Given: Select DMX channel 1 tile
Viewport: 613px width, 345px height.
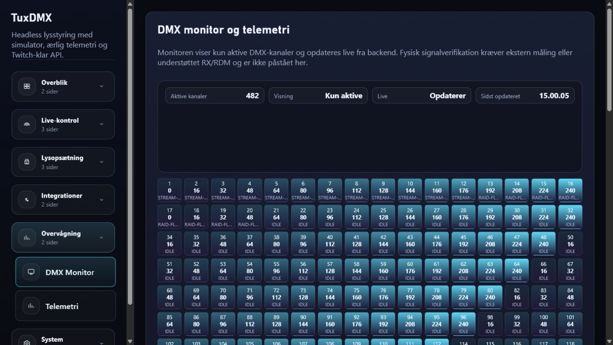Looking at the screenshot, I should [170, 190].
